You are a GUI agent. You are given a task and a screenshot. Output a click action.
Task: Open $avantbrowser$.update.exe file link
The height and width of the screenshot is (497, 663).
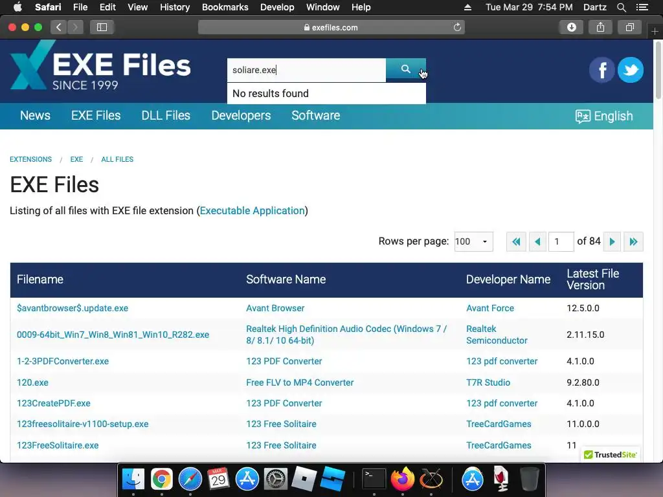(x=73, y=308)
